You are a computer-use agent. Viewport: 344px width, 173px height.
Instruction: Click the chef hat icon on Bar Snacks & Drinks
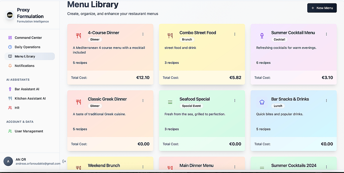pyautogui.click(x=262, y=102)
